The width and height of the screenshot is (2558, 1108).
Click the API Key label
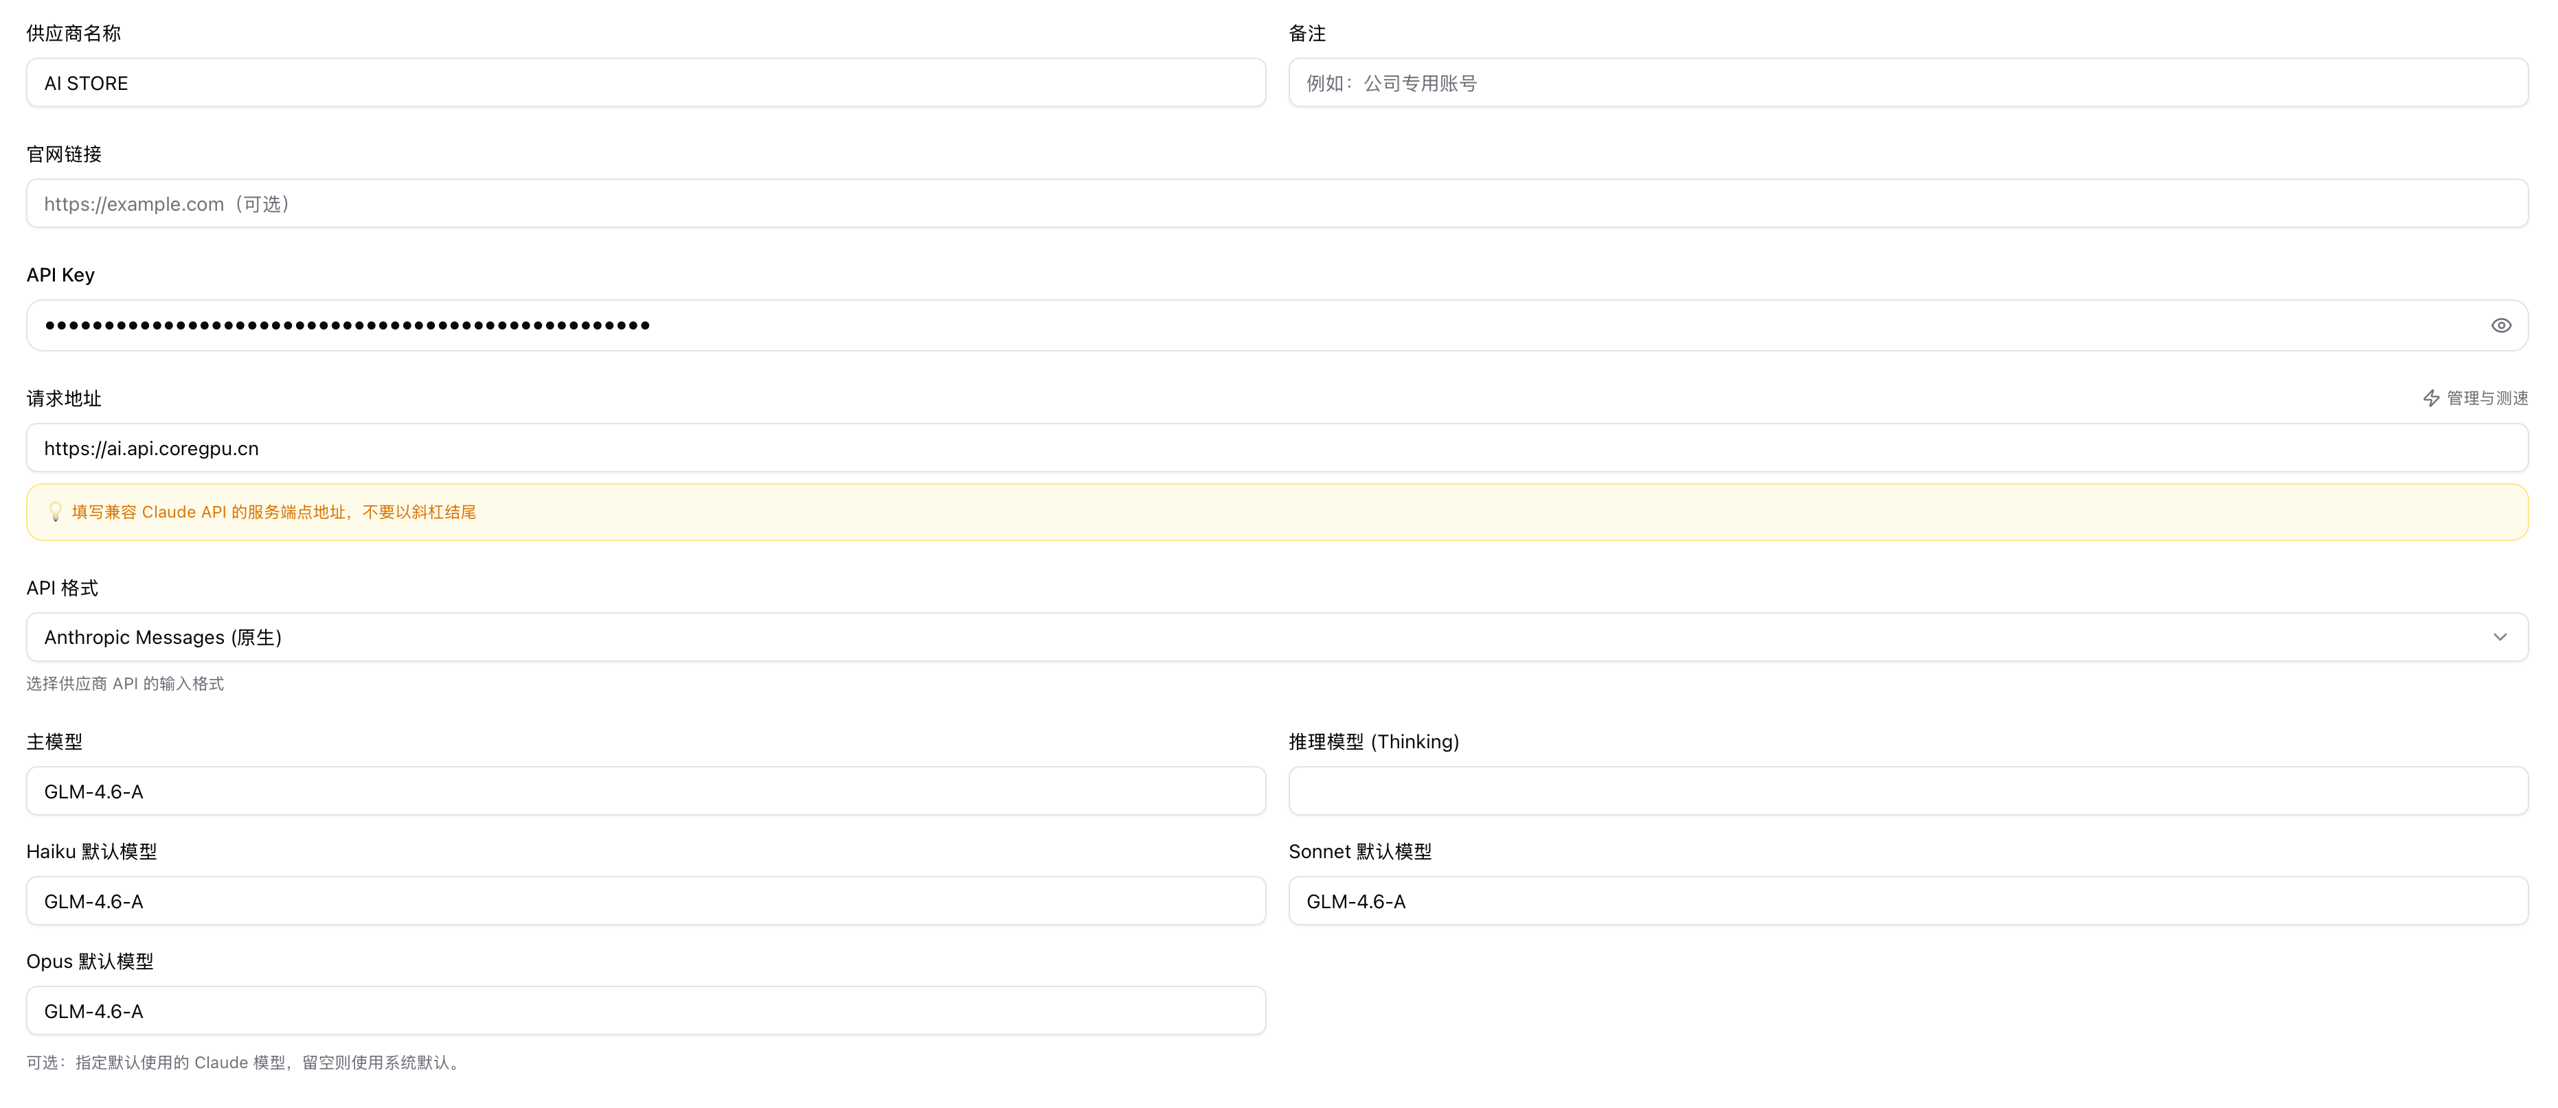[x=60, y=275]
